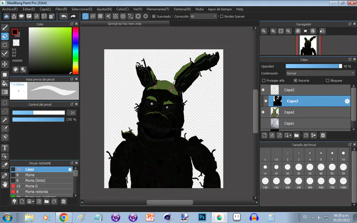
Task: Open the Combinación blend mode dropdown
Action: [320, 73]
